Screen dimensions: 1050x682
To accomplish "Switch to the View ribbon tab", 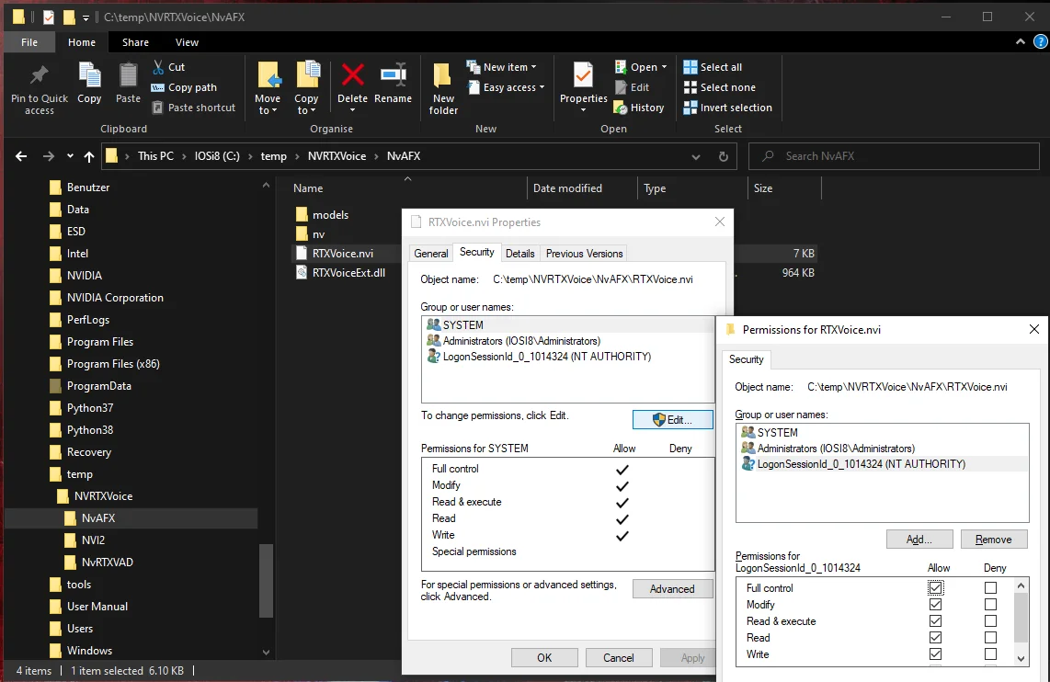I will point(187,42).
